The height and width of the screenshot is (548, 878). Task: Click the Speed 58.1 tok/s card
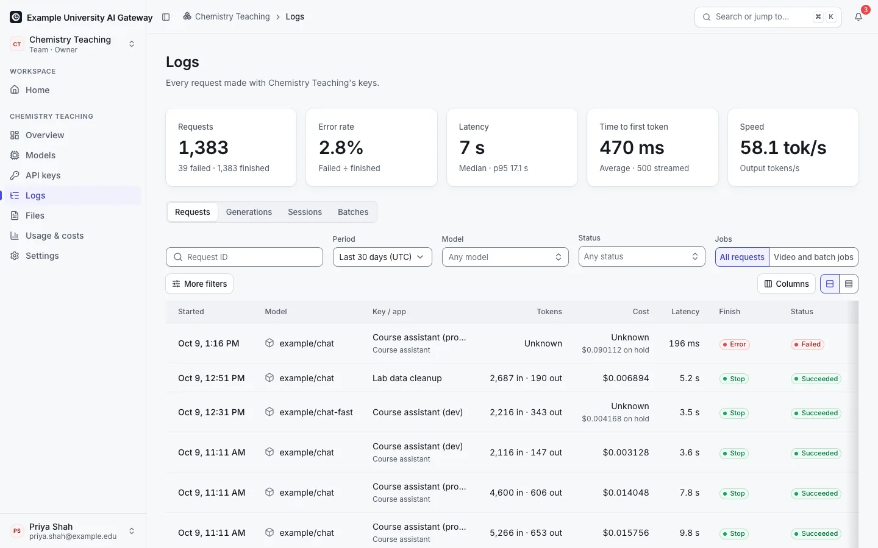point(793,147)
